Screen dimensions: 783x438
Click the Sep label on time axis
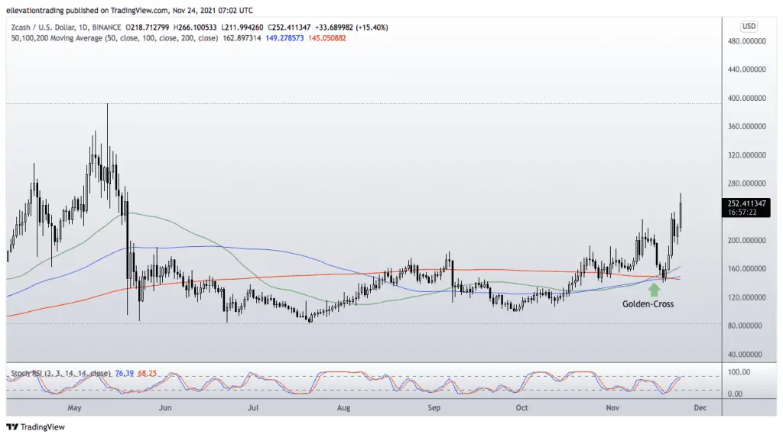[x=434, y=407]
